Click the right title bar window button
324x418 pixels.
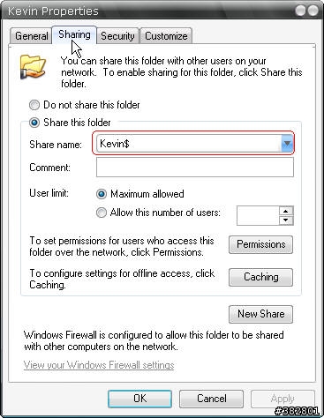pyautogui.click(x=313, y=11)
